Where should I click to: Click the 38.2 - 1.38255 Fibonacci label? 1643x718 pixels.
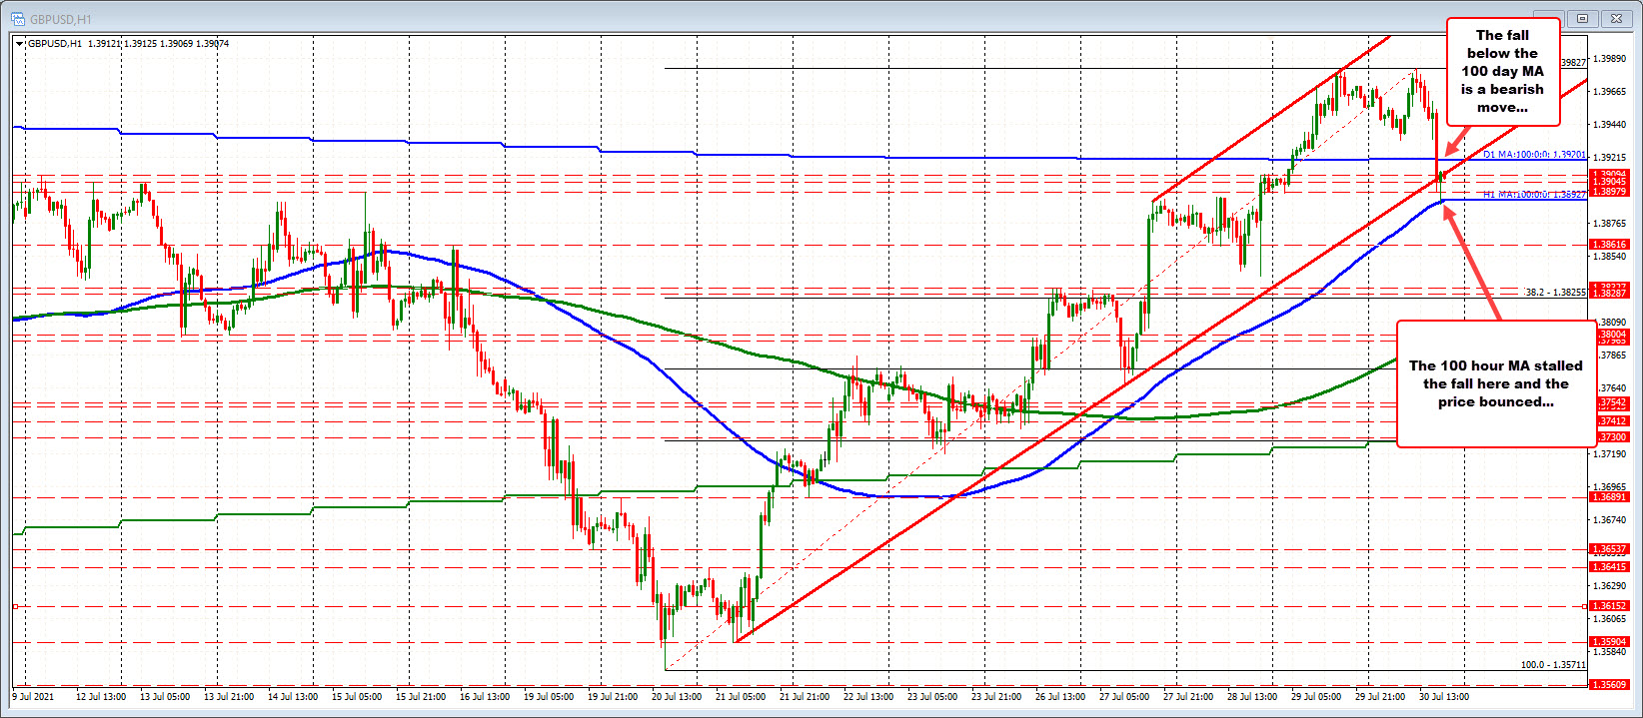pyautogui.click(x=1555, y=293)
